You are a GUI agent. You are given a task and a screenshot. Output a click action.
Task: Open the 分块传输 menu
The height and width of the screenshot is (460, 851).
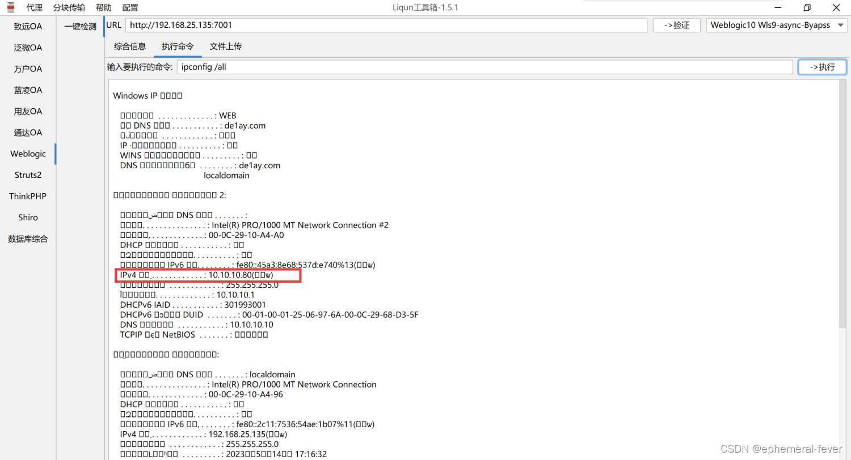pyautogui.click(x=69, y=8)
